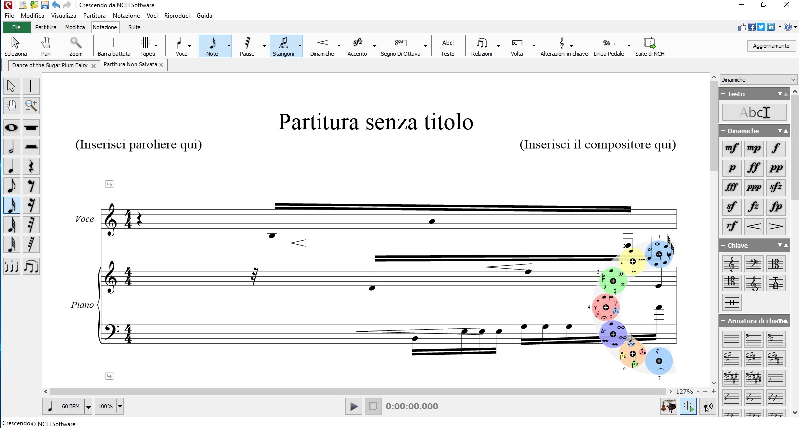Toggle the Note input mode

(212, 46)
